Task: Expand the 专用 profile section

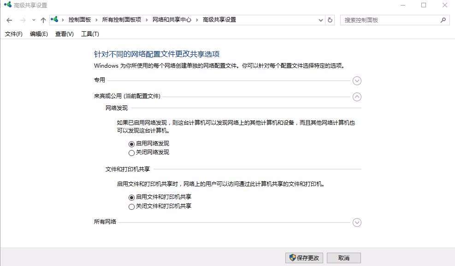Action: click(x=357, y=81)
